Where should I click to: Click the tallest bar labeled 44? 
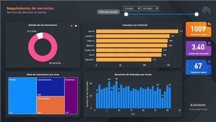click(x=116, y=95)
